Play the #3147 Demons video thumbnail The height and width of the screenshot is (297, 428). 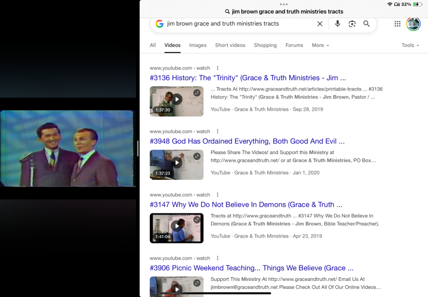coord(177,228)
